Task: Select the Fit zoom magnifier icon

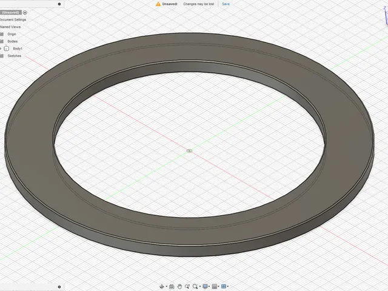Action: pos(195,286)
